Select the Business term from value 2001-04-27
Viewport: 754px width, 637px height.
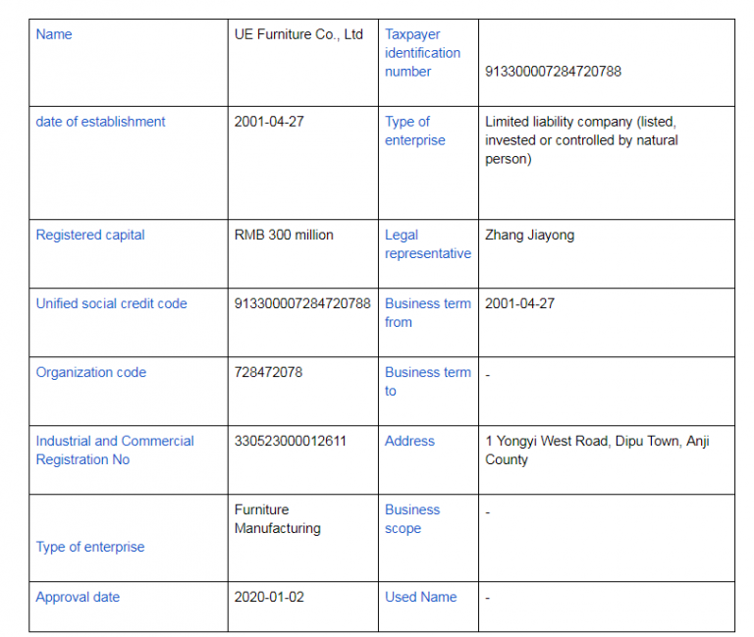519,304
